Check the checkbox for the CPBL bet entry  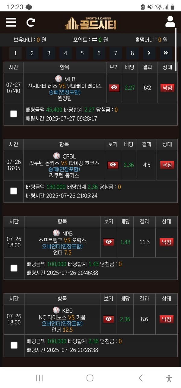point(13,191)
